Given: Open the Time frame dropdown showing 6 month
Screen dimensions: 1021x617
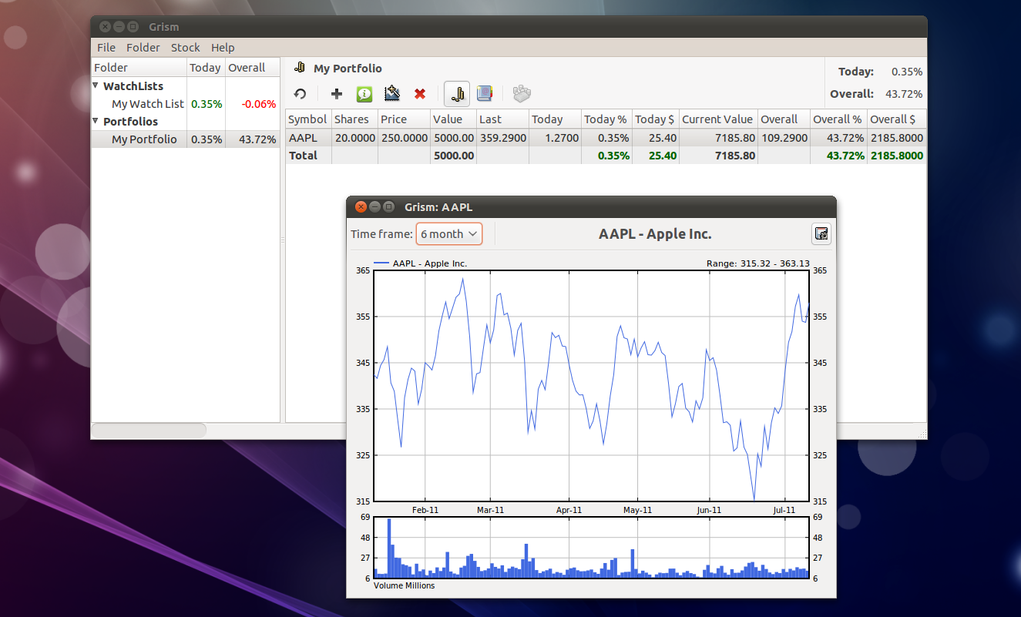Looking at the screenshot, I should point(449,234).
